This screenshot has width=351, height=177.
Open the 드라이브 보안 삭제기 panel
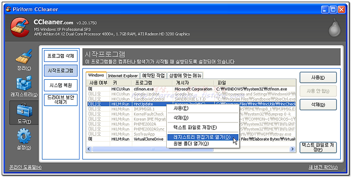tap(60, 100)
